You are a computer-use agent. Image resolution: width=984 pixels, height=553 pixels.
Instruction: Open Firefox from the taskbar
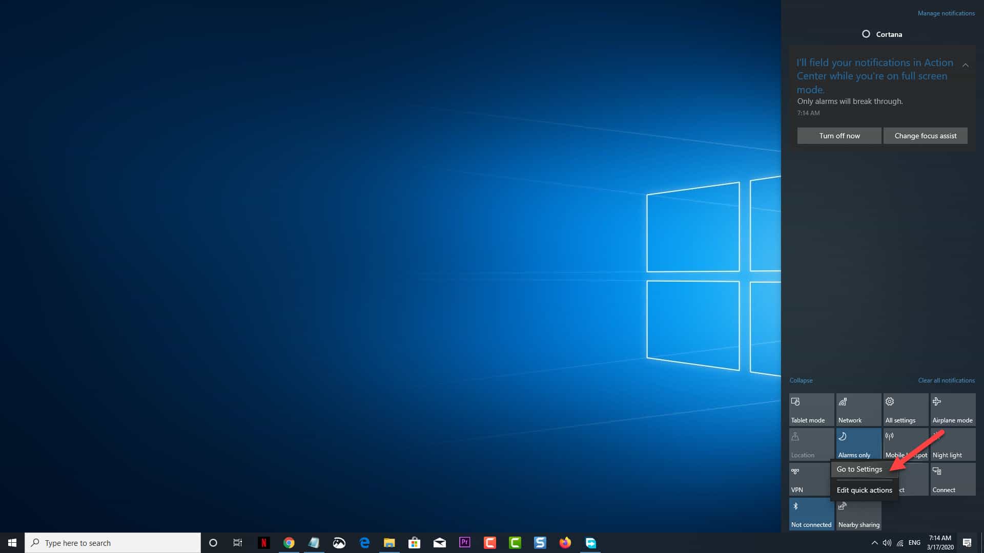point(565,543)
